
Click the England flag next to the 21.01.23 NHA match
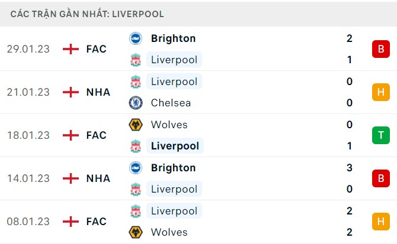(x=71, y=92)
